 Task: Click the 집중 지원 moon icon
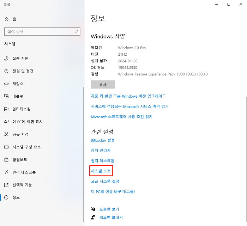(x=6, y=59)
